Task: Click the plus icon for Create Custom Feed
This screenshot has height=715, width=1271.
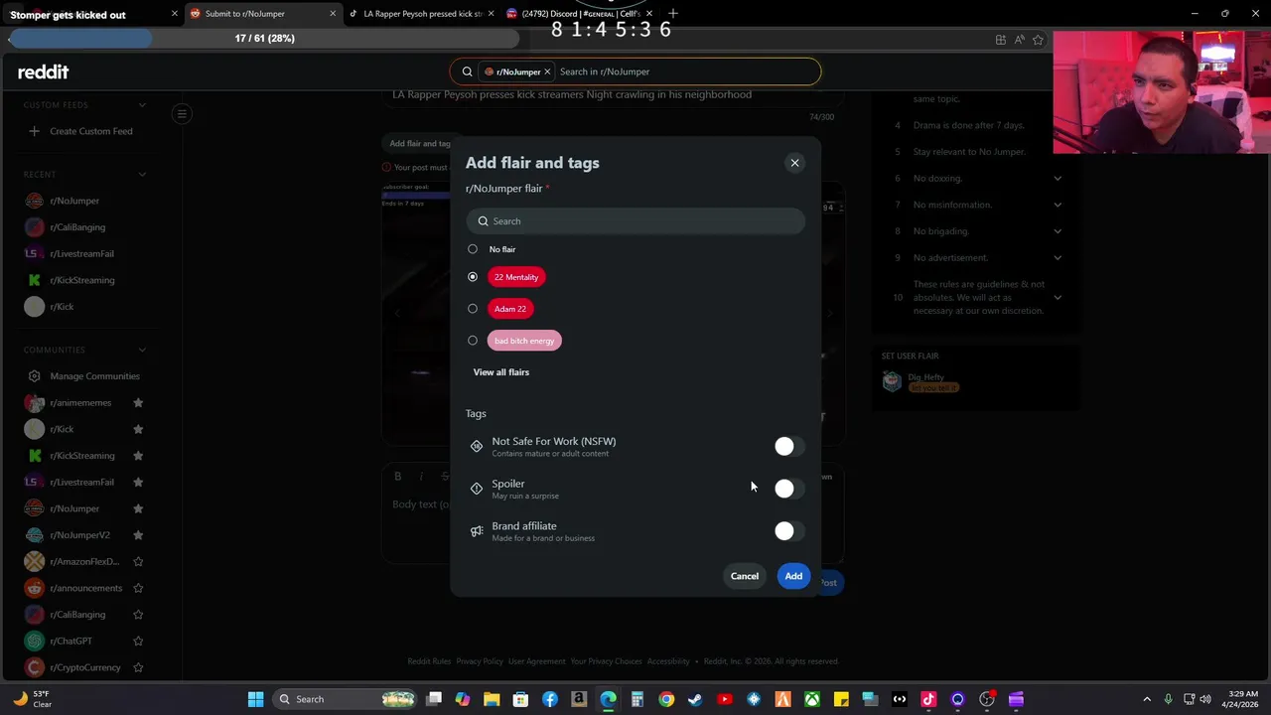Action: pyautogui.click(x=34, y=131)
